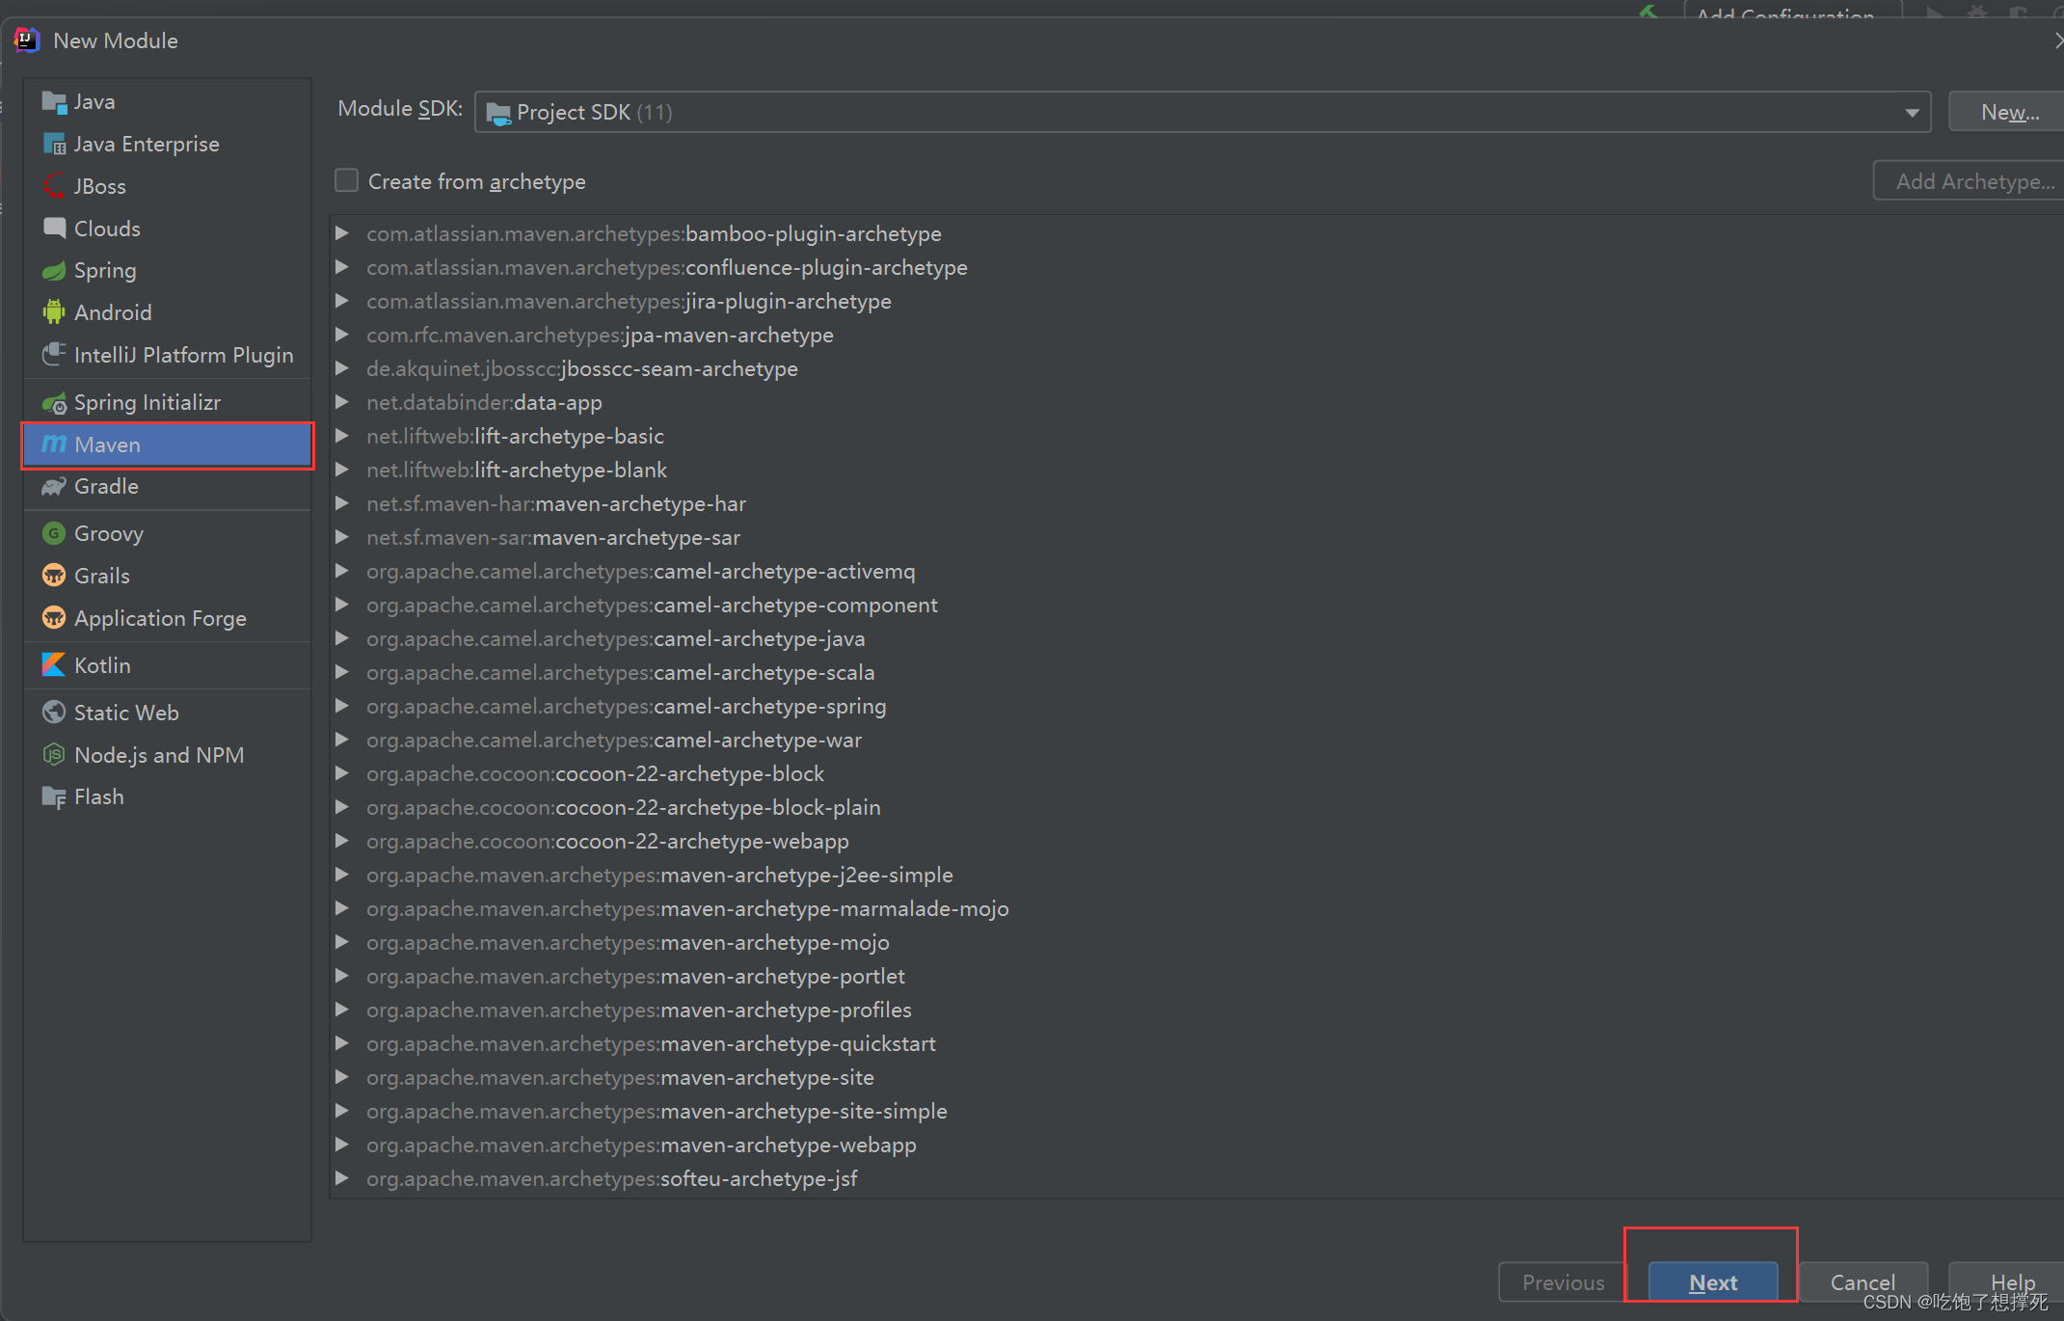Select Maven module type
Screen dimensions: 2064x1321
(168, 445)
